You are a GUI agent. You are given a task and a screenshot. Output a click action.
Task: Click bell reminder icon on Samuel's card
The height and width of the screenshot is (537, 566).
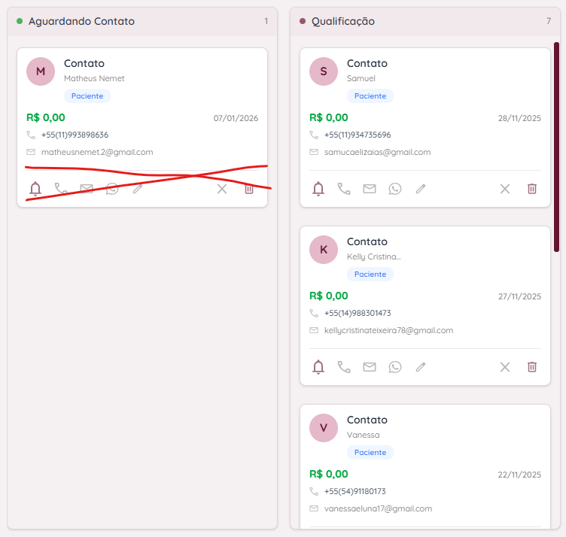click(318, 189)
